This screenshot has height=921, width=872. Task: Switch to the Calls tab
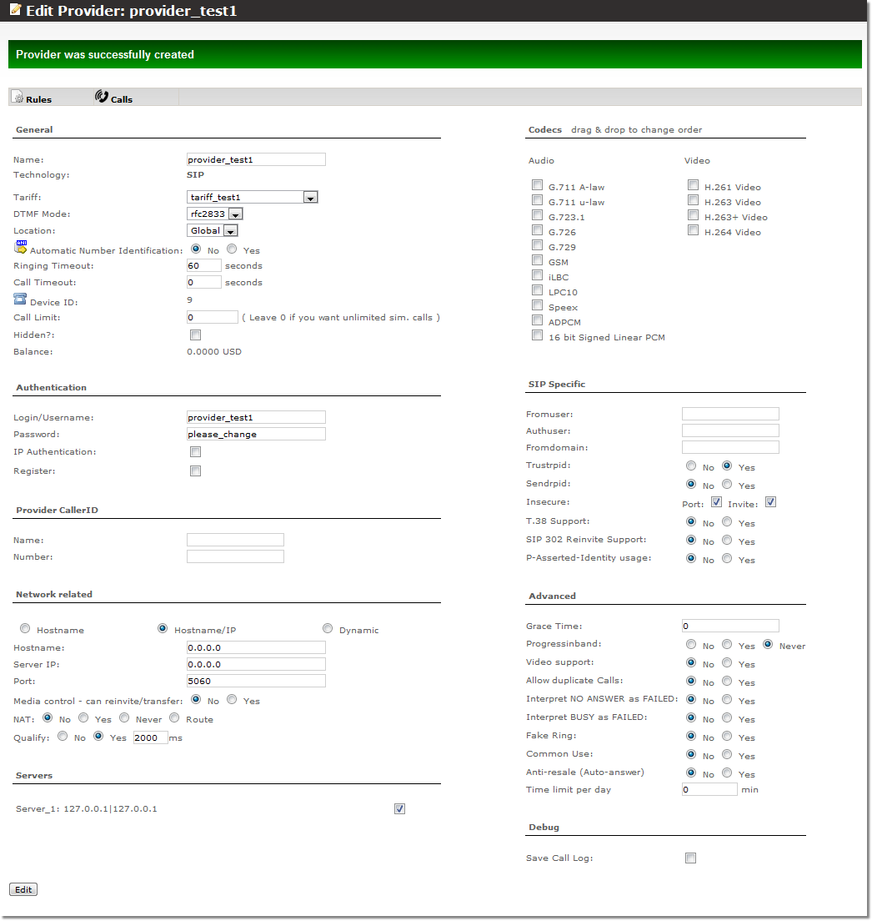[x=122, y=99]
